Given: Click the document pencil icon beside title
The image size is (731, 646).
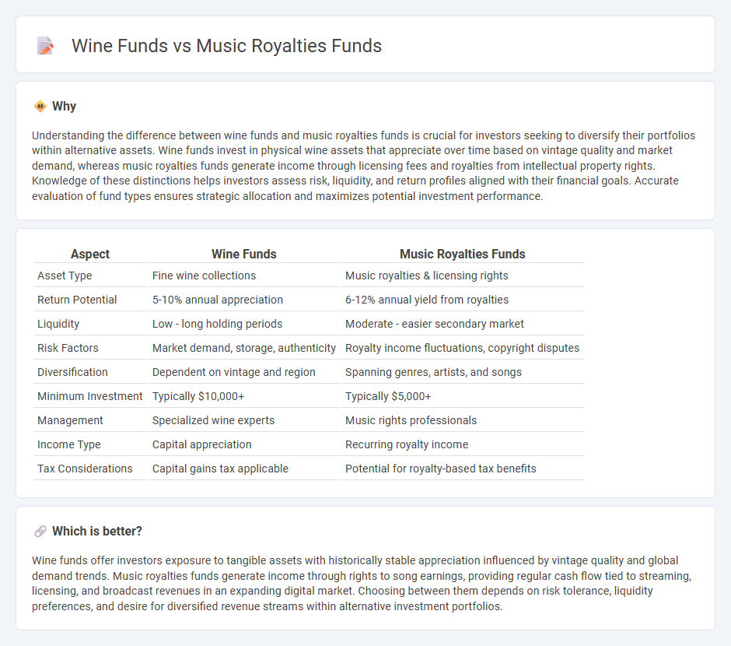Looking at the screenshot, I should tap(45, 46).
